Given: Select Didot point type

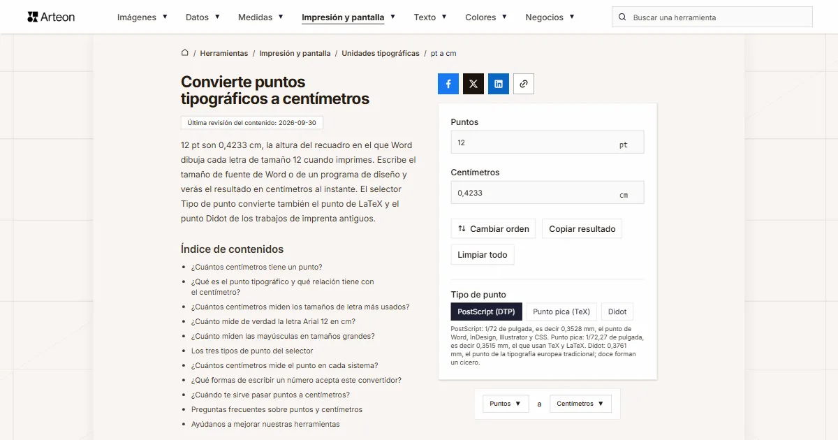Looking at the screenshot, I should tap(617, 311).
